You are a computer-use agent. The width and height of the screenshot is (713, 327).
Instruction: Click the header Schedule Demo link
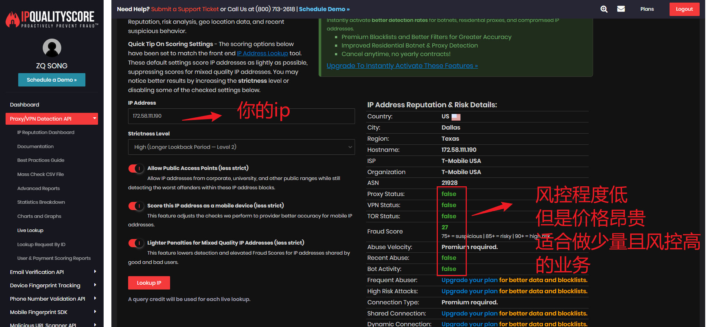pos(324,9)
